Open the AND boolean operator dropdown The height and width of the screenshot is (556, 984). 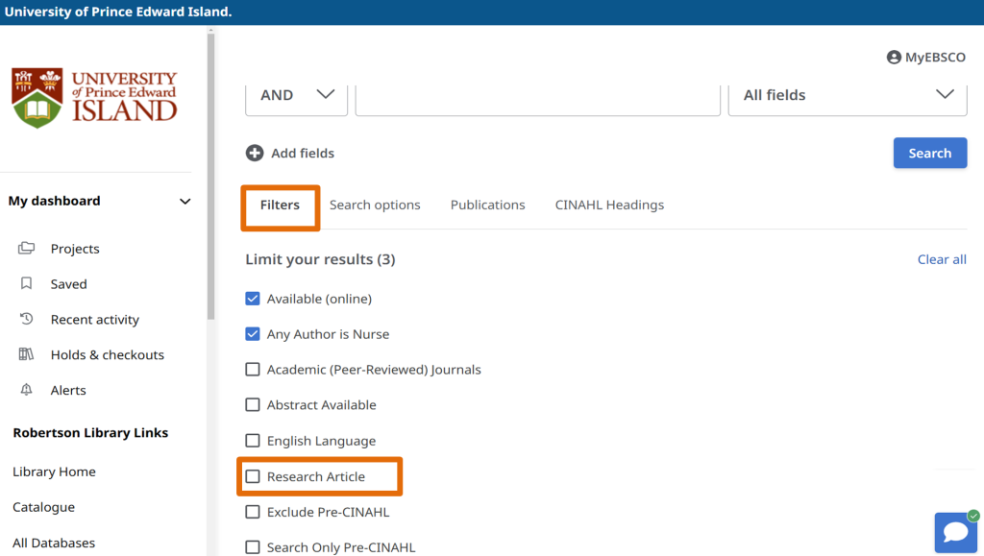click(296, 96)
